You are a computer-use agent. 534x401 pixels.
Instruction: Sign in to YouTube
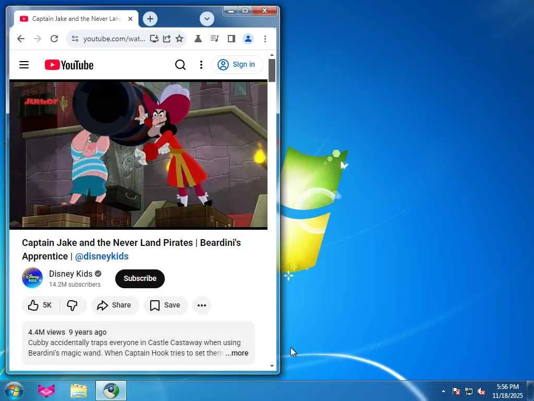pos(237,64)
